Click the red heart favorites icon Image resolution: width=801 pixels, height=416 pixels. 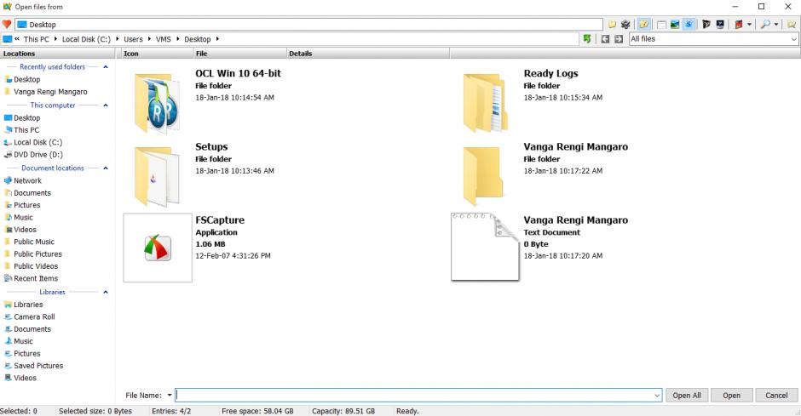click(x=7, y=25)
